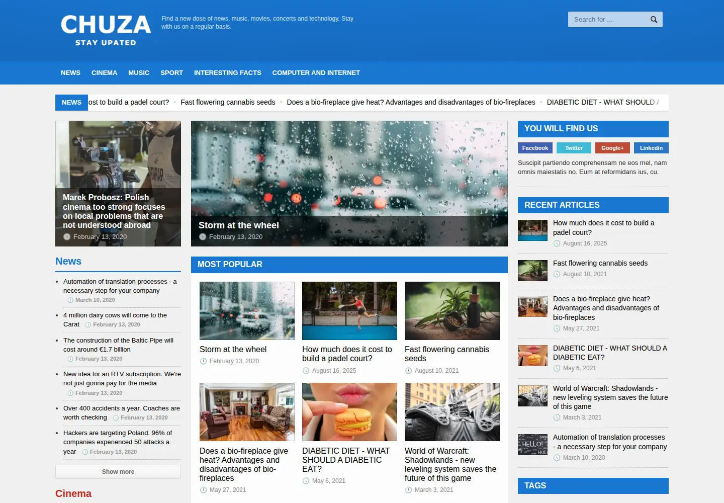Click the ticker link about bio-fireplace advantages
This screenshot has width=724, height=503.
point(411,102)
